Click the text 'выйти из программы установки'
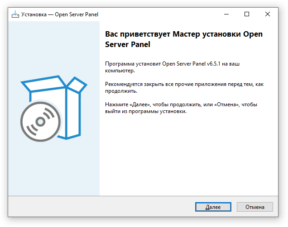The image size is (288, 227). 146,112
